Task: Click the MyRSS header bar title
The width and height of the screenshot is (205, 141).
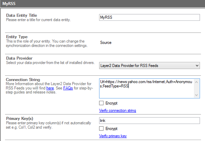Action: [8, 3]
